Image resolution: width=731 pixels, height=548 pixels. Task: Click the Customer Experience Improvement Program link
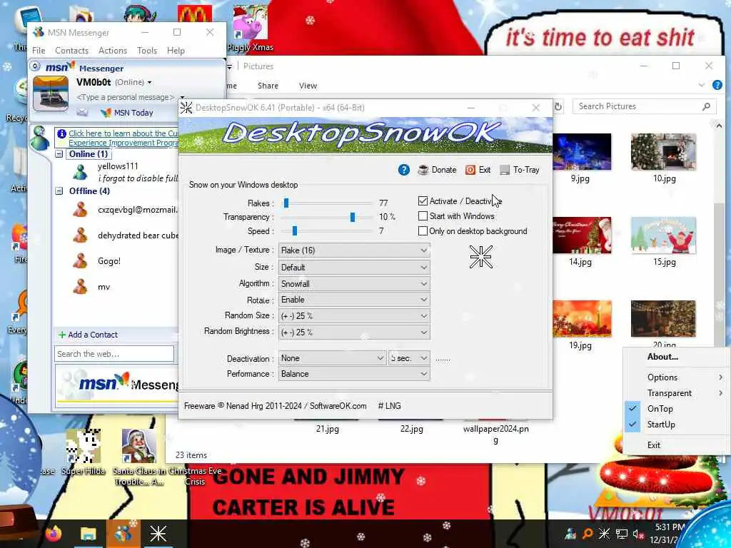click(123, 138)
